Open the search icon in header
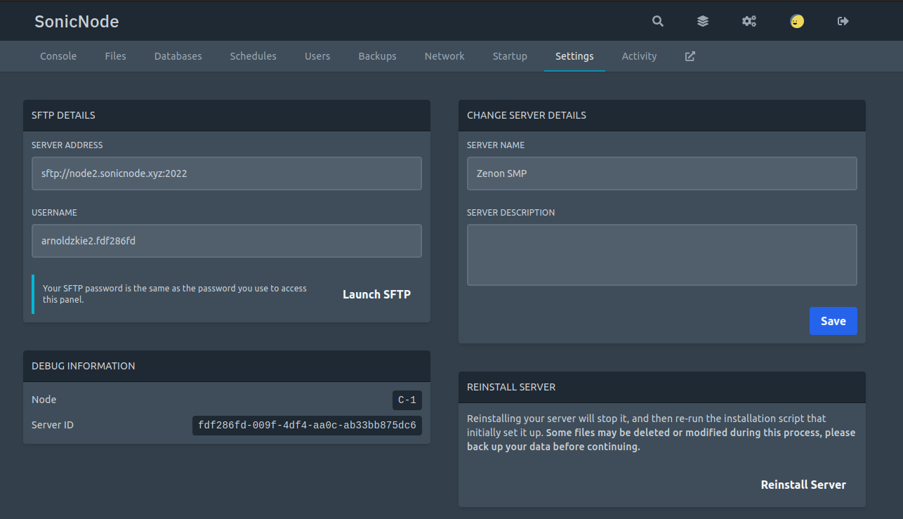Image resolution: width=903 pixels, height=519 pixels. [x=657, y=21]
